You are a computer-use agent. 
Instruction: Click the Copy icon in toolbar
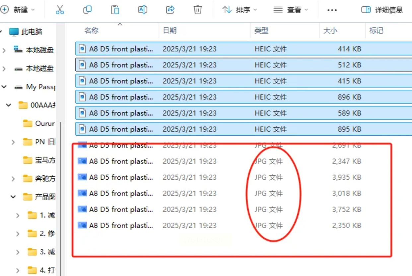pos(87,10)
